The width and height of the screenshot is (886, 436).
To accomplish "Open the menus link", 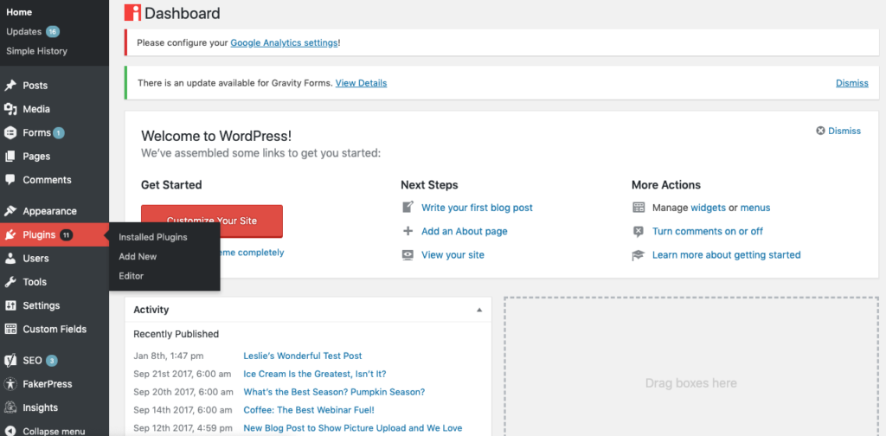I will tap(755, 208).
